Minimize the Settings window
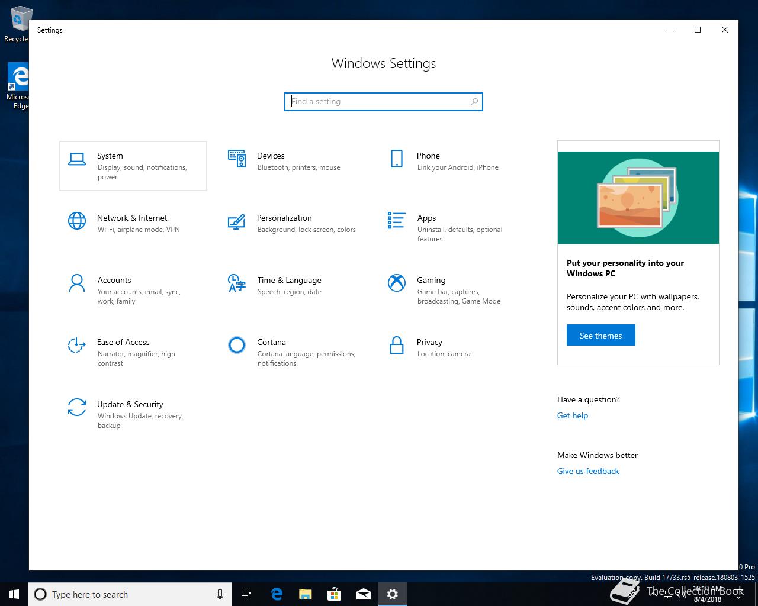 tap(670, 30)
